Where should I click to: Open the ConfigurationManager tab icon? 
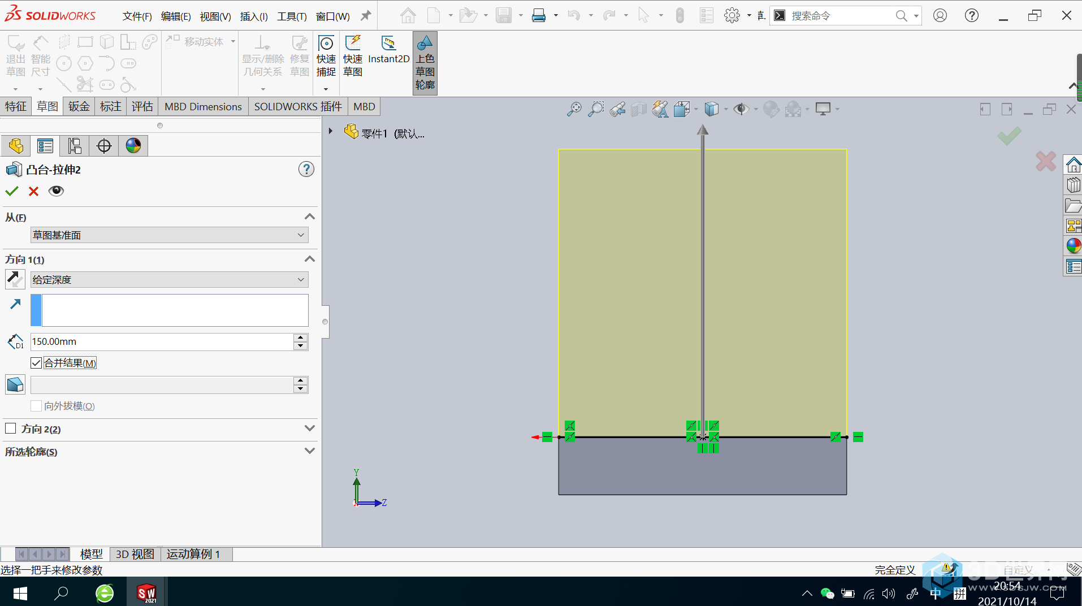coord(75,146)
